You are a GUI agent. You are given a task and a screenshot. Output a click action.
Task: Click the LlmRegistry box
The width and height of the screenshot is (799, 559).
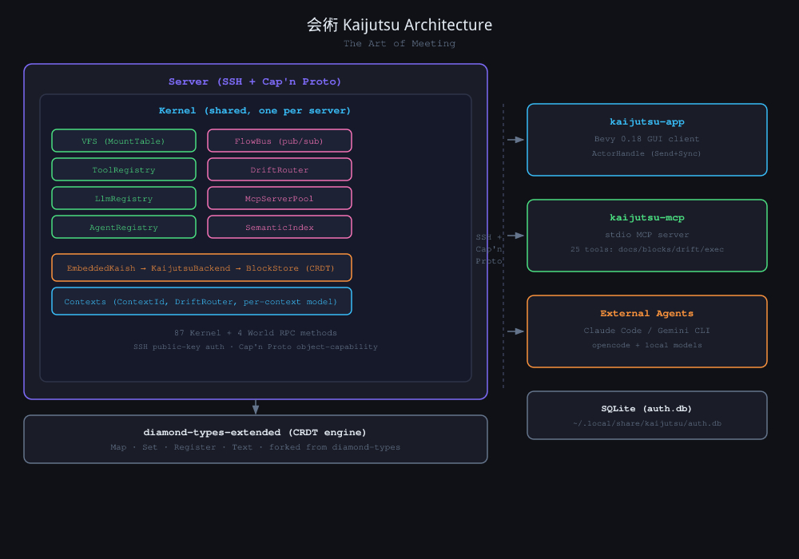point(124,199)
